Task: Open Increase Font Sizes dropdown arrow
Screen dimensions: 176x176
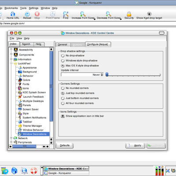Action: coord(95,19)
